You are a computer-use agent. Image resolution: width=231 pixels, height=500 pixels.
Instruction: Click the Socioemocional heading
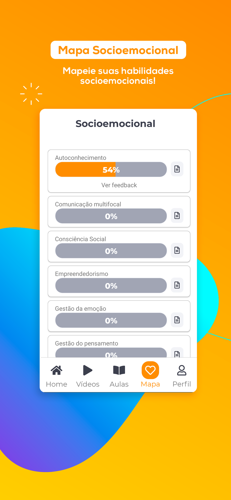[x=115, y=124]
